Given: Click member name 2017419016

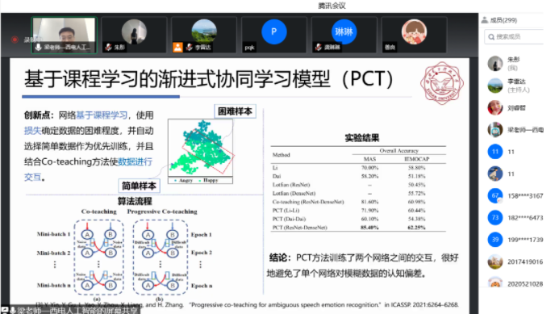Looking at the screenshot, I should (525, 262).
